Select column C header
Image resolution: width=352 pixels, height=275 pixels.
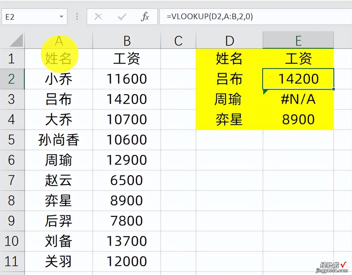(x=178, y=40)
